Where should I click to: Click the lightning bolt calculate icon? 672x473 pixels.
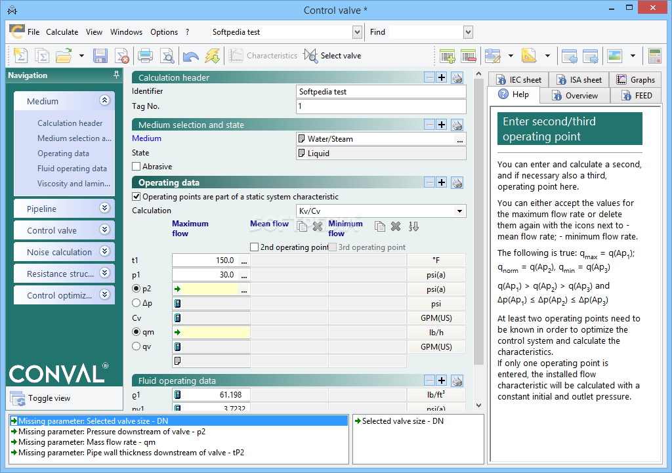(x=212, y=56)
